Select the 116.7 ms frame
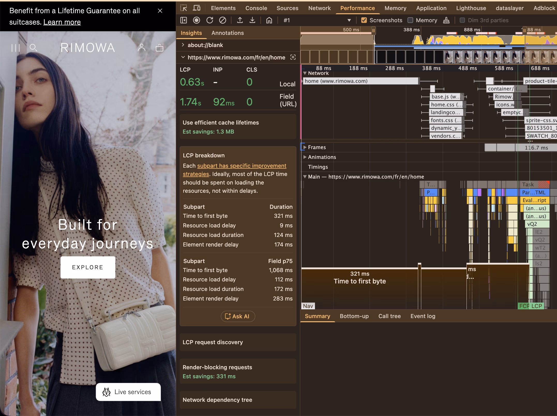 pyautogui.click(x=536, y=148)
